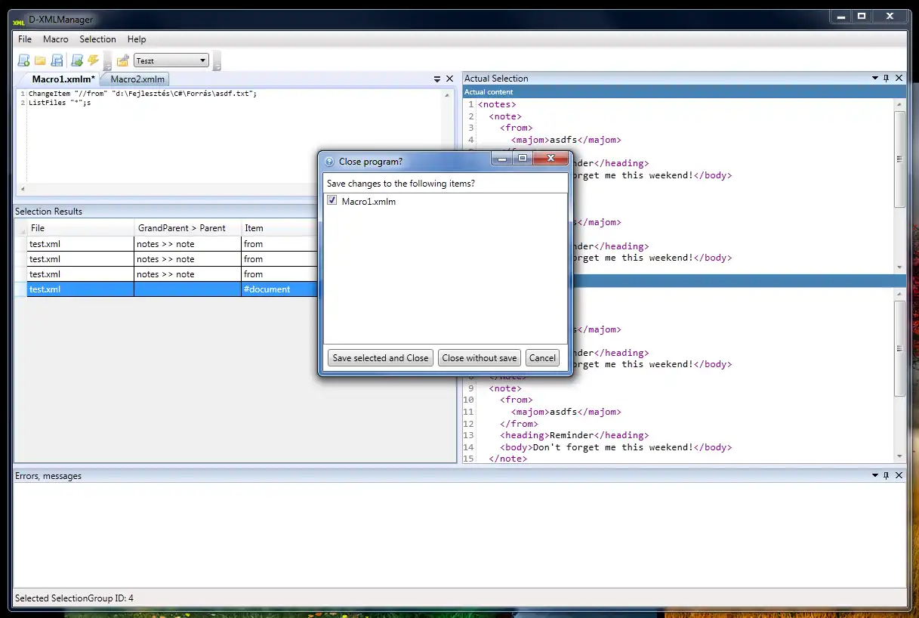Uncheck the Macro1.xmlm checkbox in dialog
Screen dimensions: 919x618
[332, 201]
